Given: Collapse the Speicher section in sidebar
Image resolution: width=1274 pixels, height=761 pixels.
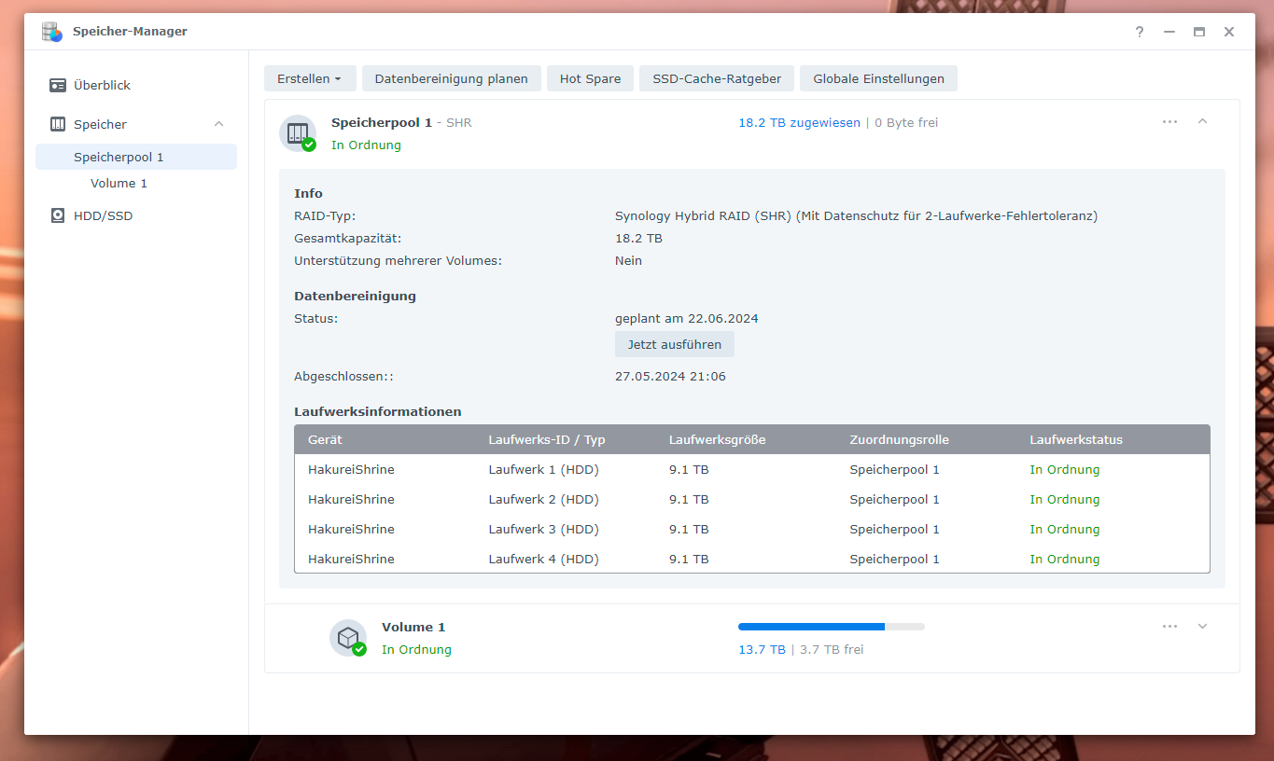Looking at the screenshot, I should click(x=218, y=125).
